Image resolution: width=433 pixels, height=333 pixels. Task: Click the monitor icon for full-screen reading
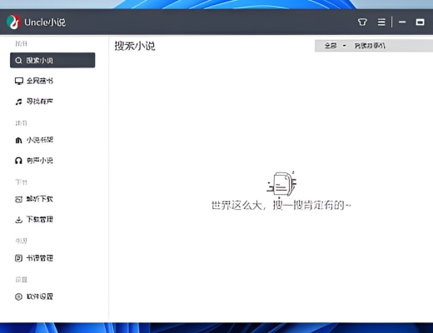pyautogui.click(x=18, y=81)
